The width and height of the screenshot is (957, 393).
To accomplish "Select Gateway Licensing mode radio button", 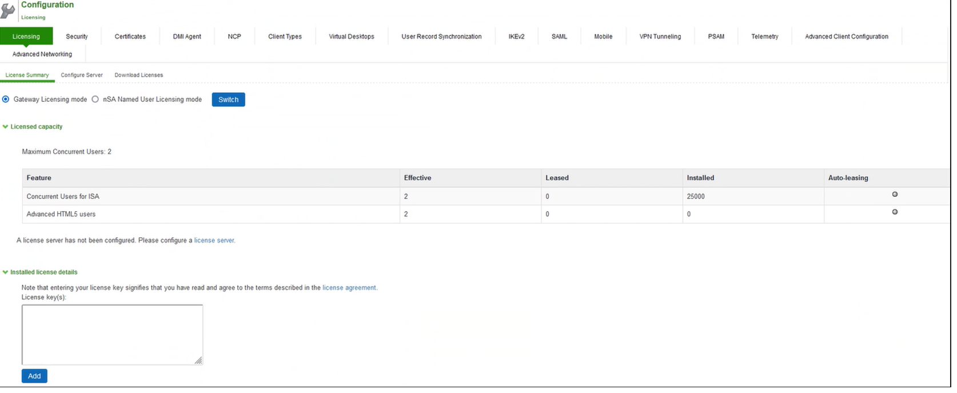I will point(6,100).
